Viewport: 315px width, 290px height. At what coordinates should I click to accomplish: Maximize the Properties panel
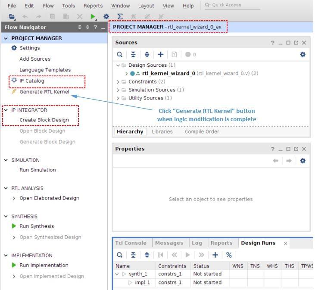pyautogui.click(x=288, y=149)
